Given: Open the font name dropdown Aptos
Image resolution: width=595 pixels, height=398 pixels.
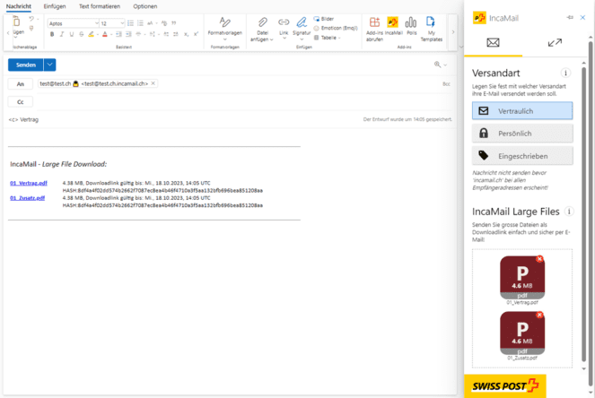Looking at the screenshot, I should point(73,23).
